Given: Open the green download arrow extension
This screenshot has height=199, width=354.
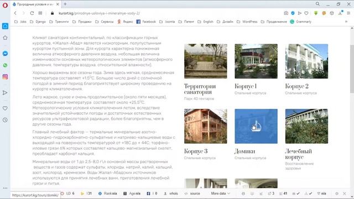Looking at the screenshot, I should coord(316,13).
